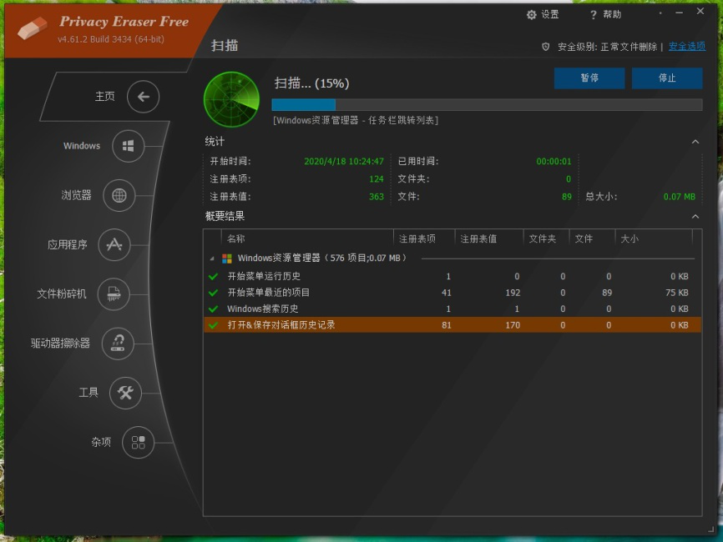Collapse the 统计 section chevron
This screenshot has height=542, width=723.
point(695,142)
